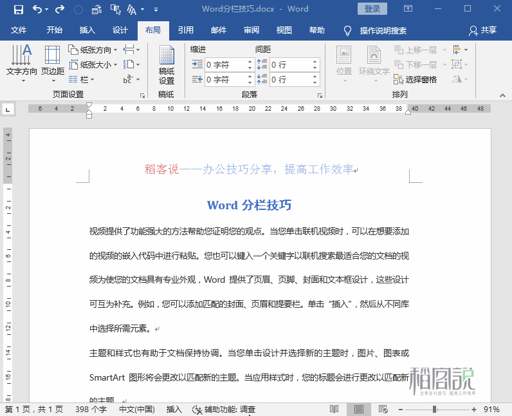Viewport: 512px width, 416px height.
Task: Click the 位置 position icon
Action: (x=344, y=63)
